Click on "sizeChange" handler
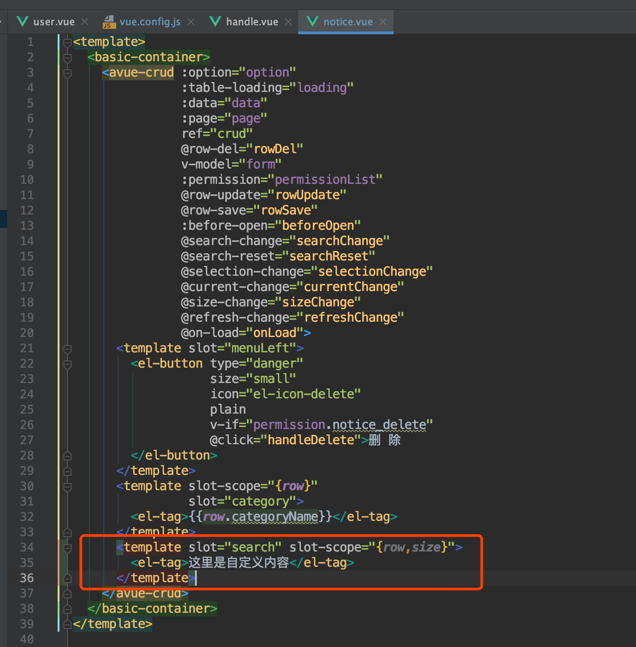Screen dimensions: 636x647 (318, 302)
